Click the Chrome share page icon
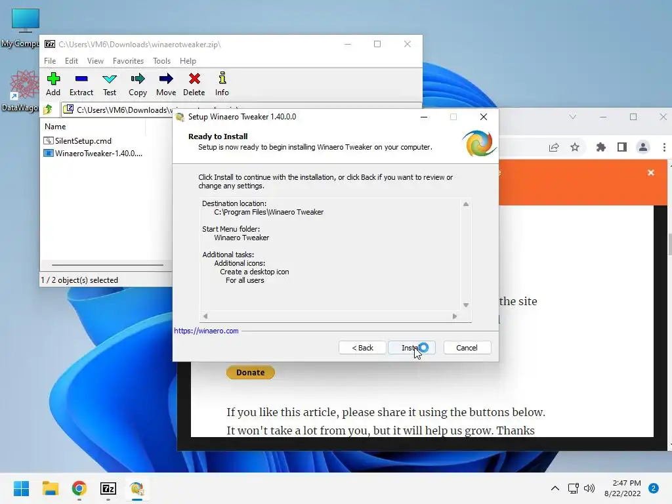672x504 pixels. (x=554, y=148)
